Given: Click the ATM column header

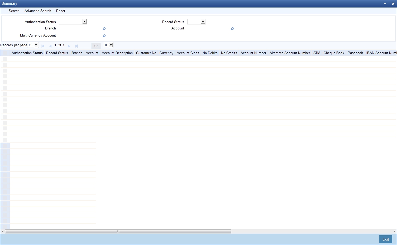Looking at the screenshot, I should 317,53.
